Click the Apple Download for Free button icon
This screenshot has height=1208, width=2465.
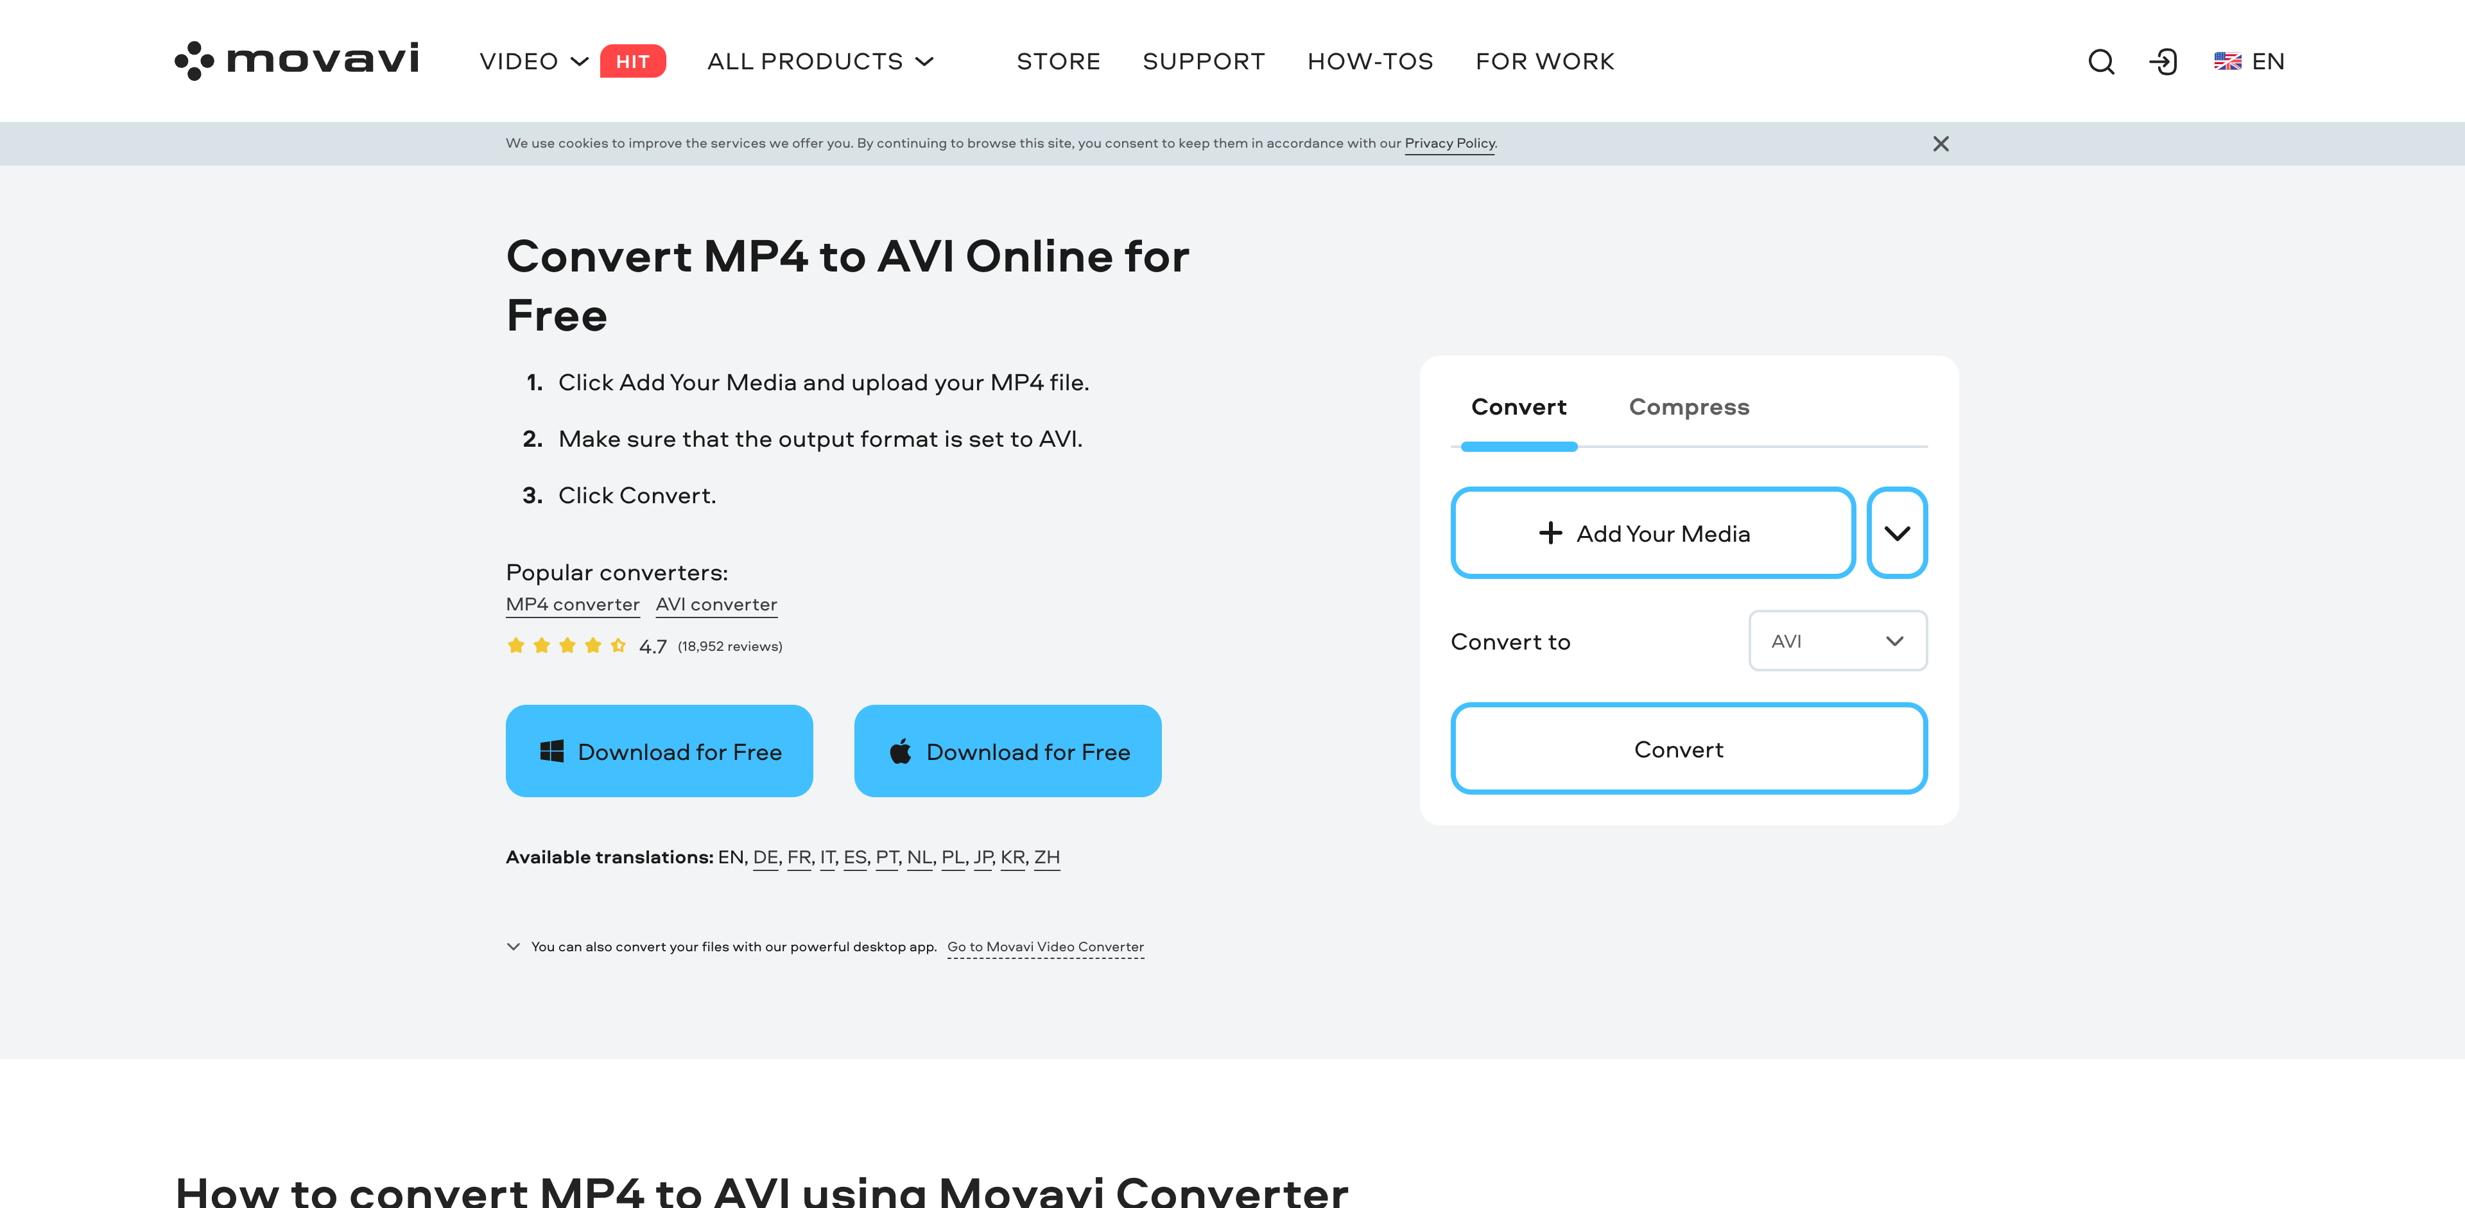(897, 752)
